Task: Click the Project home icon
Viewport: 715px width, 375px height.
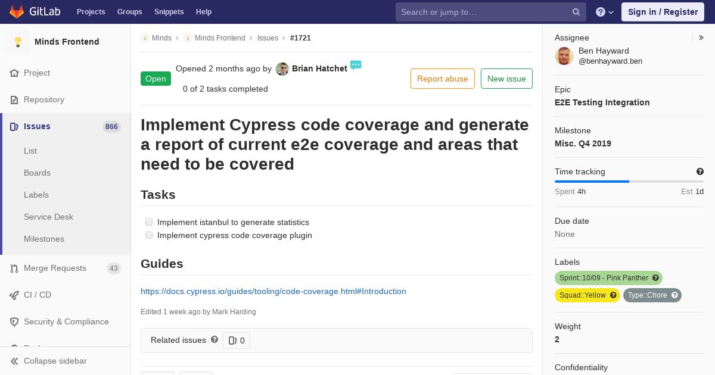Action: 14,73
